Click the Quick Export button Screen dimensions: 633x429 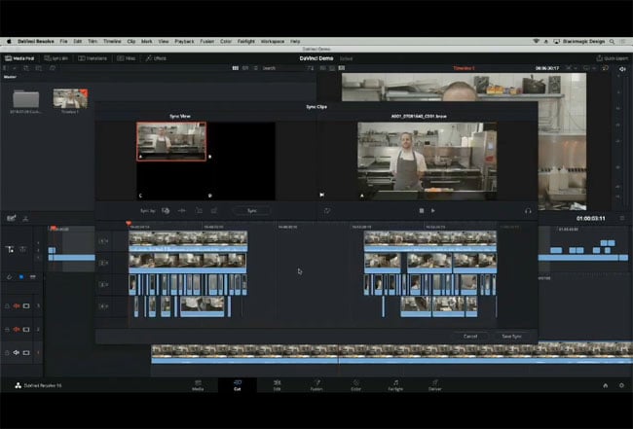tap(612, 58)
